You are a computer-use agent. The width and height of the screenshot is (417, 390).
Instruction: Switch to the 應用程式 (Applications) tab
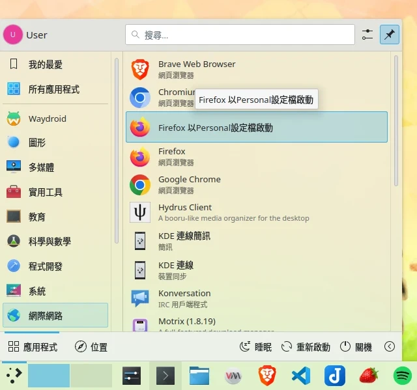[33, 347]
